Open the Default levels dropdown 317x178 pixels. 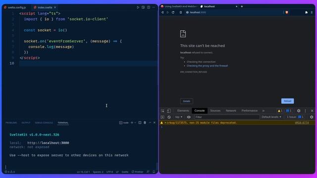coord(271,117)
